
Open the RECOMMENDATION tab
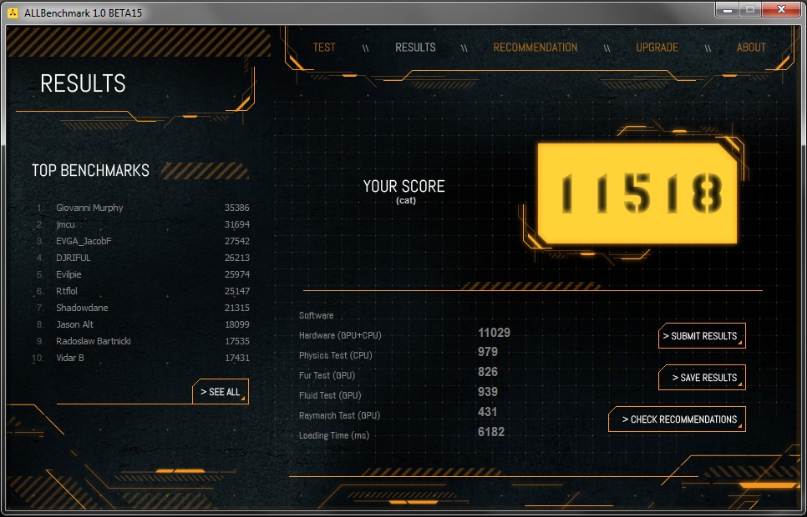coord(535,48)
